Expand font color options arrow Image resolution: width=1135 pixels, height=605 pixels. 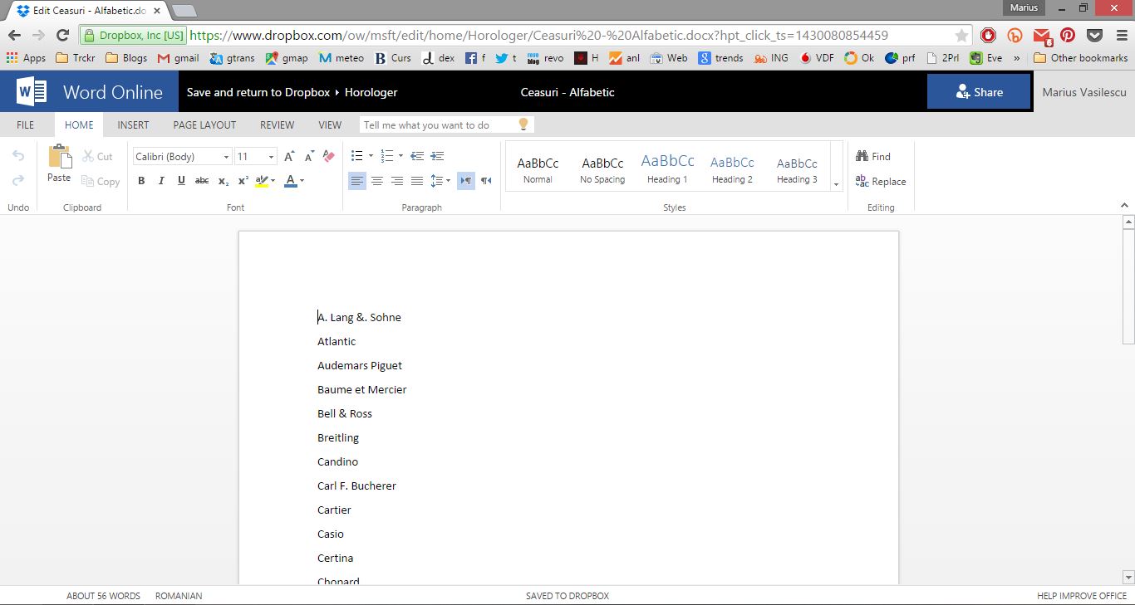click(x=302, y=181)
